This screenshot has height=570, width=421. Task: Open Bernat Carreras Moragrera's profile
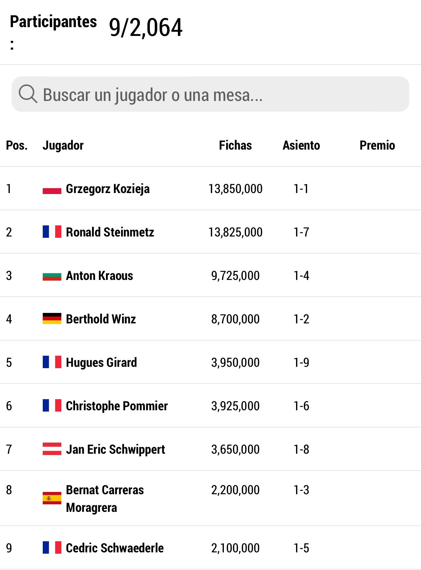(105, 499)
